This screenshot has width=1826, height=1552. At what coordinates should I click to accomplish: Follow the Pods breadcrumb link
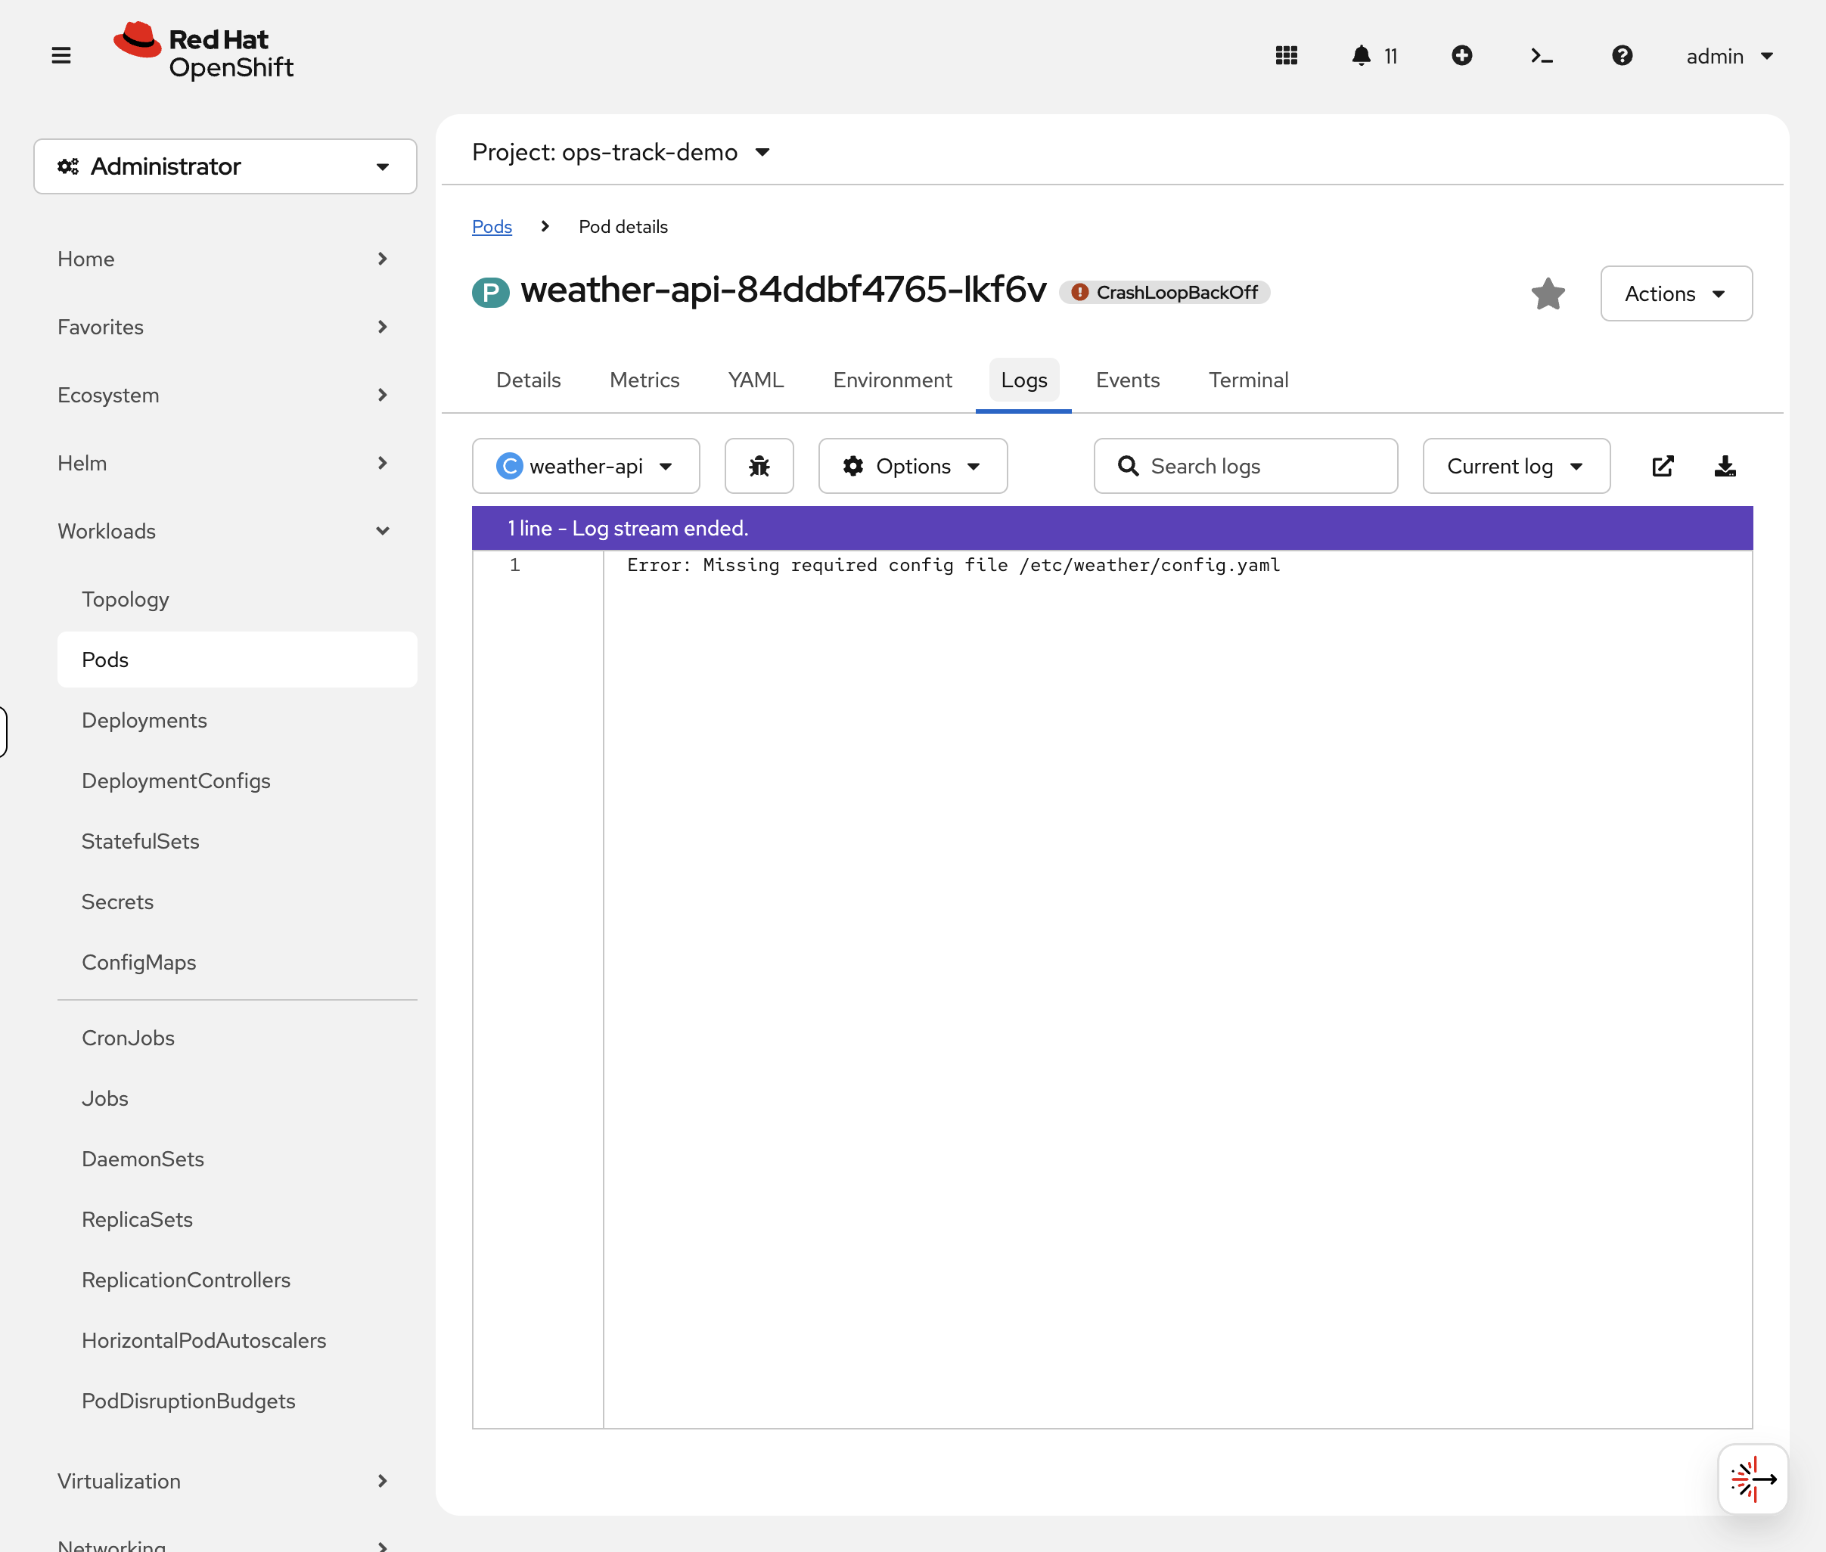point(491,226)
